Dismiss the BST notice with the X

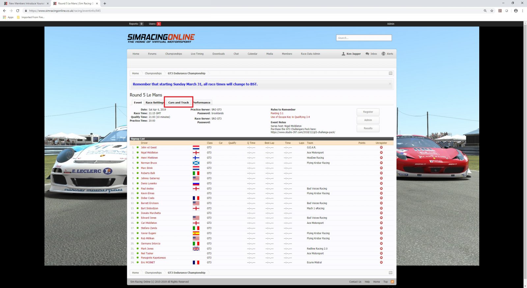[x=390, y=84]
